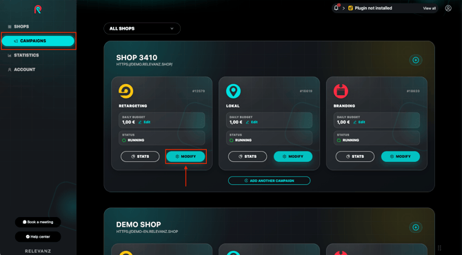Click the Retargeting campaign ID number

pyautogui.click(x=199, y=91)
